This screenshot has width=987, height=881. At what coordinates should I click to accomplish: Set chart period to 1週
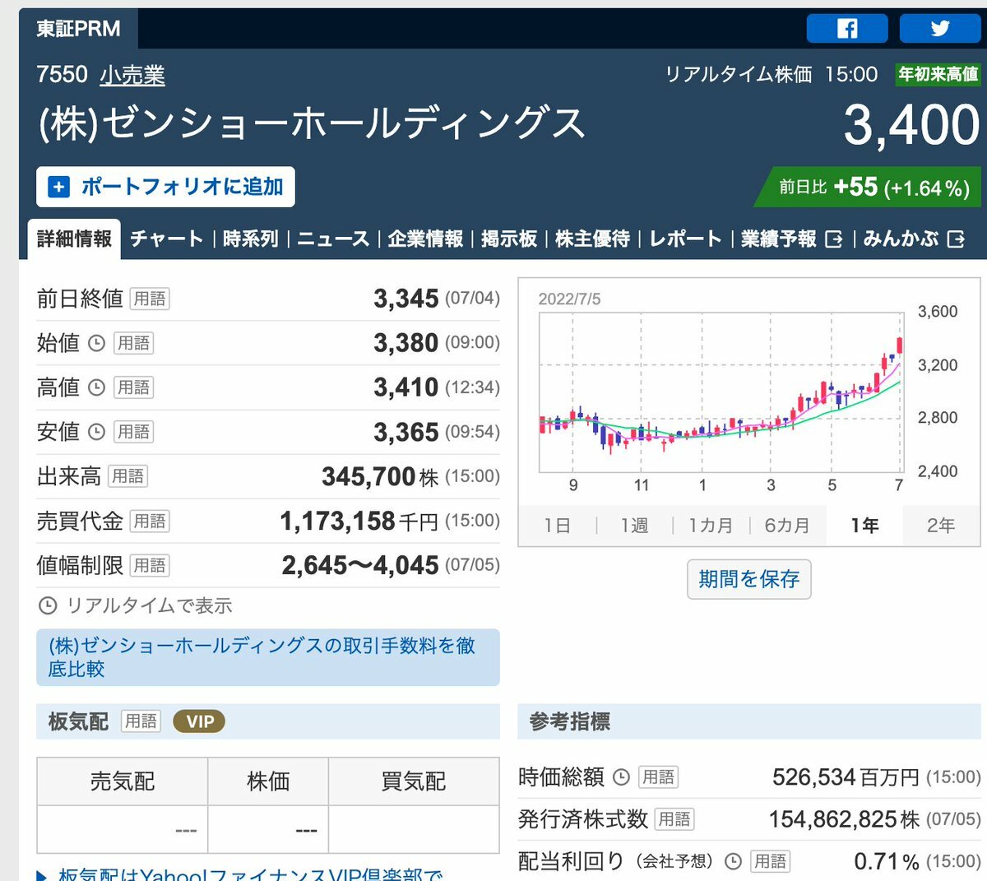coord(634,526)
